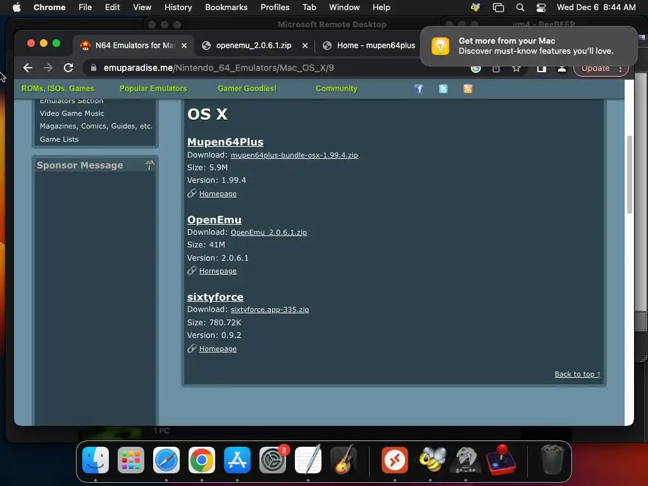The image size is (648, 486).
Task: Click chain icon beside sixtyforce Homepage
Action: tap(191, 348)
